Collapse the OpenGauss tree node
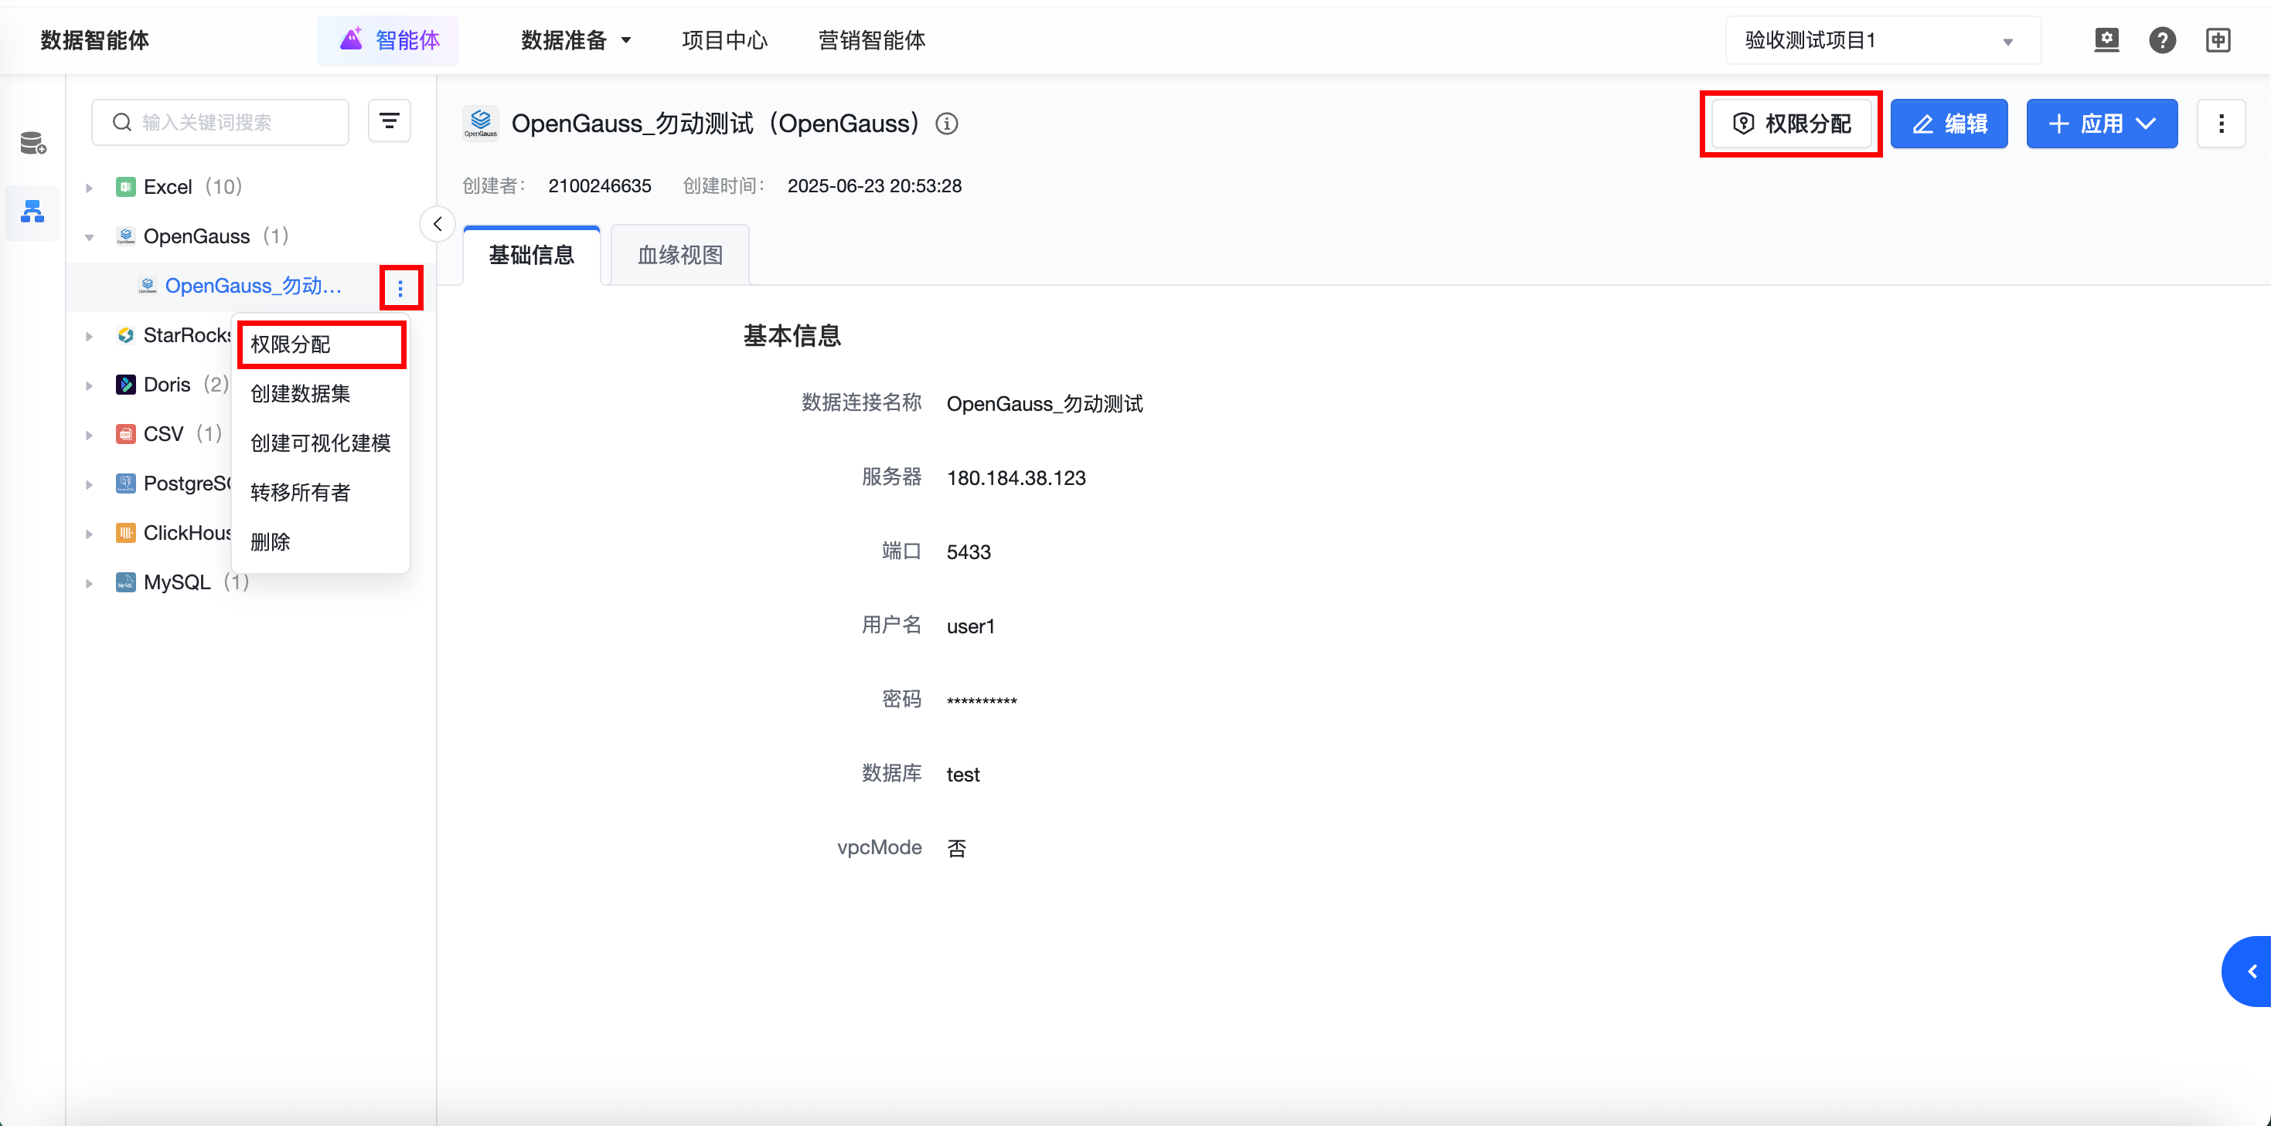Screen dimensions: 2271x1126 (89, 237)
